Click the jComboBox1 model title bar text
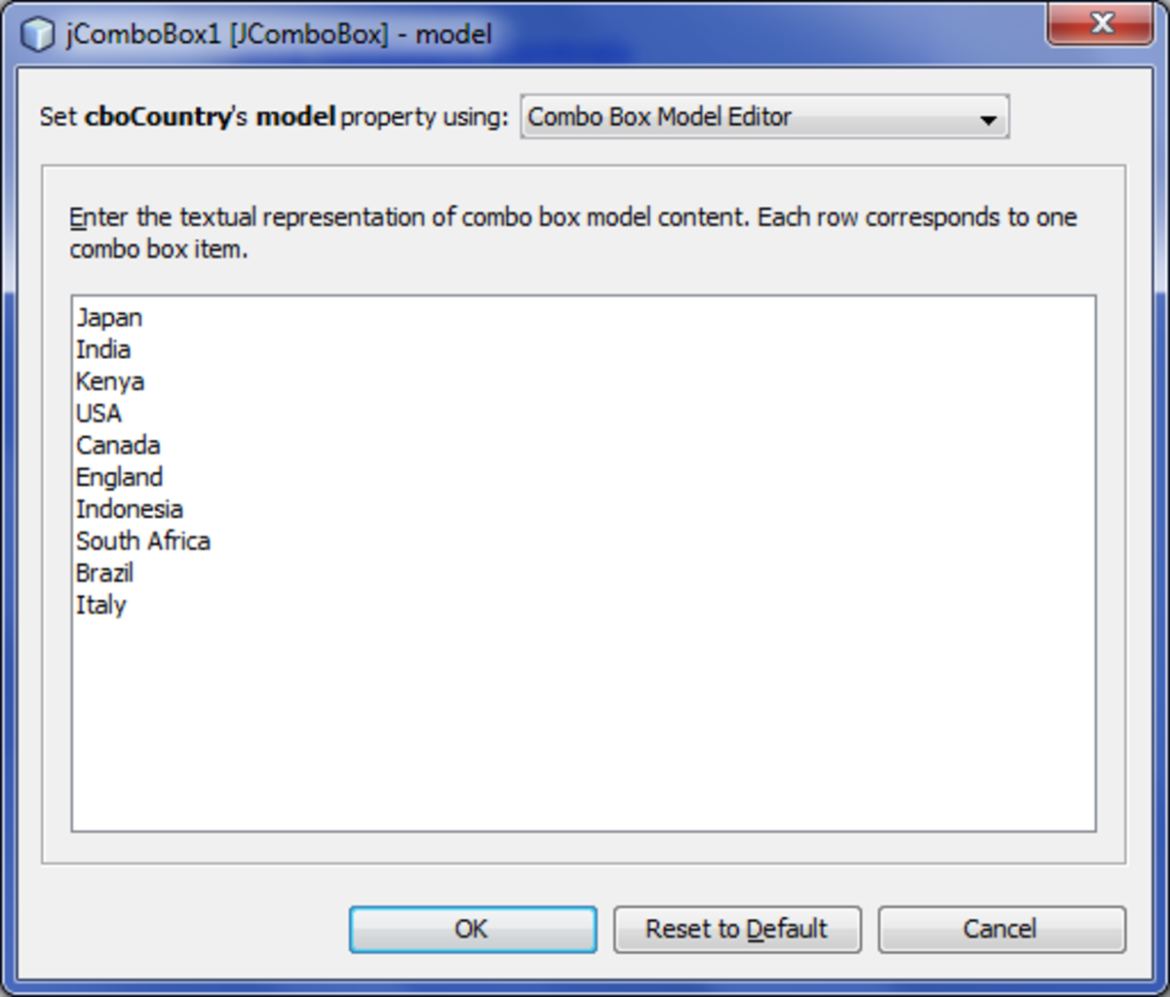1170x997 pixels. pos(279,34)
